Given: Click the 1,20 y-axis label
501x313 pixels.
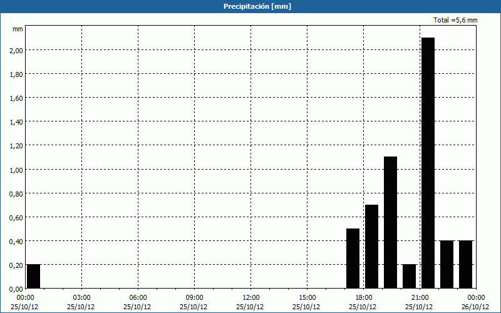Looking at the screenshot, I should (16, 146).
